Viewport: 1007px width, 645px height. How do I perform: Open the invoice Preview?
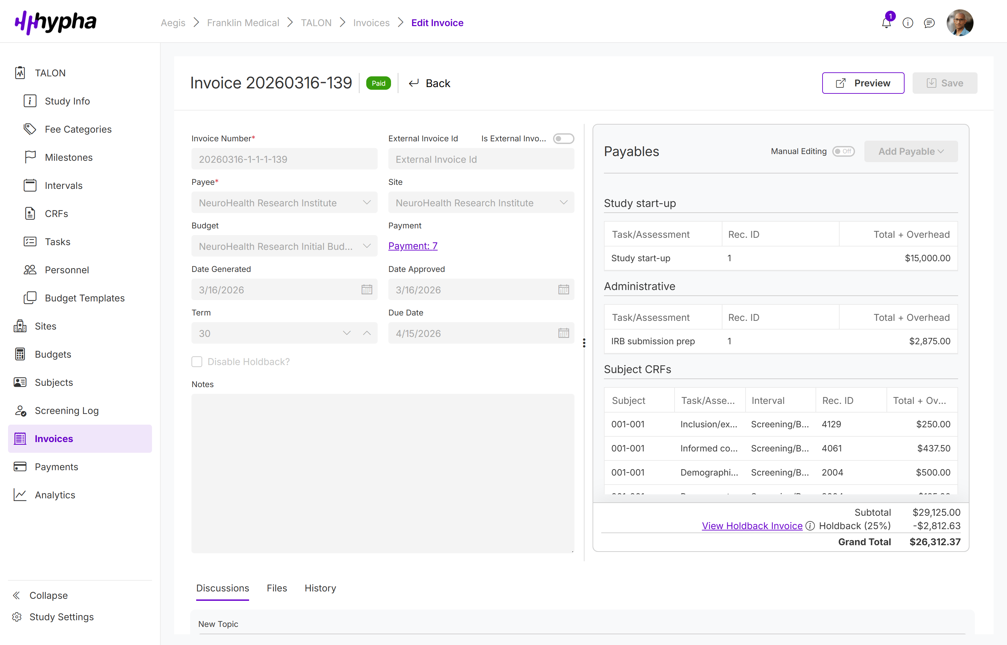(x=863, y=82)
